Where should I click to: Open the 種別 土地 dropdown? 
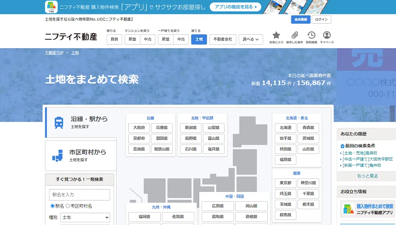[85, 217]
